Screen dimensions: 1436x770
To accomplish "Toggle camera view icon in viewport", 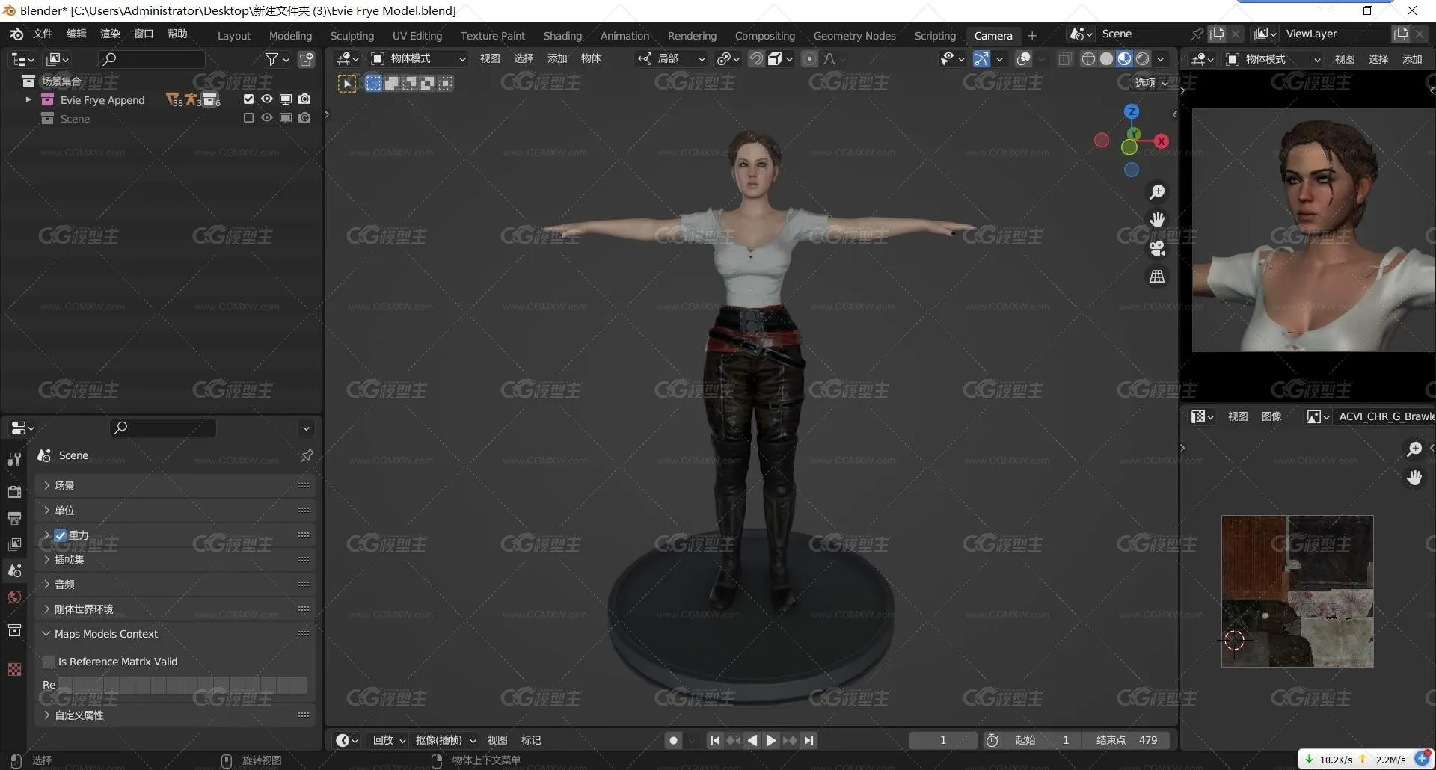I will pos(1157,248).
